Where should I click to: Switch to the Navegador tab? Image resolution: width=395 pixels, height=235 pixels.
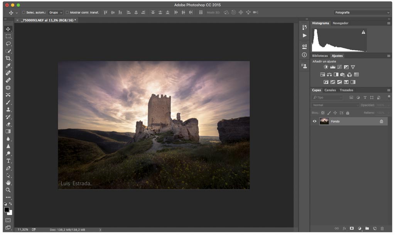[x=340, y=23]
